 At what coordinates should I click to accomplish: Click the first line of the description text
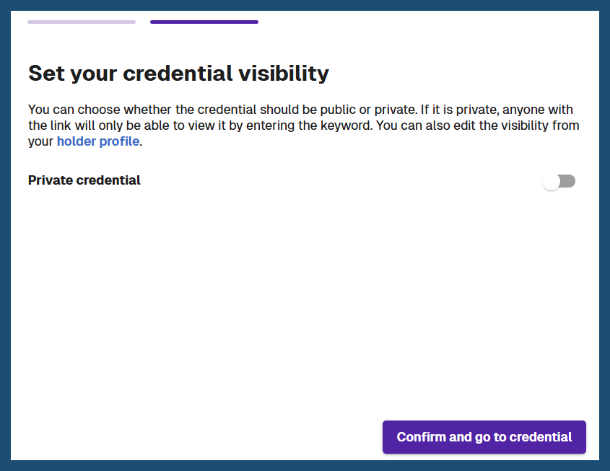(300, 110)
